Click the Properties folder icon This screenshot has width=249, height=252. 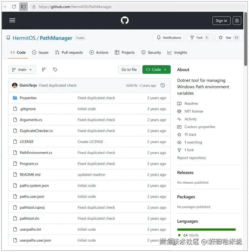coord(15,98)
